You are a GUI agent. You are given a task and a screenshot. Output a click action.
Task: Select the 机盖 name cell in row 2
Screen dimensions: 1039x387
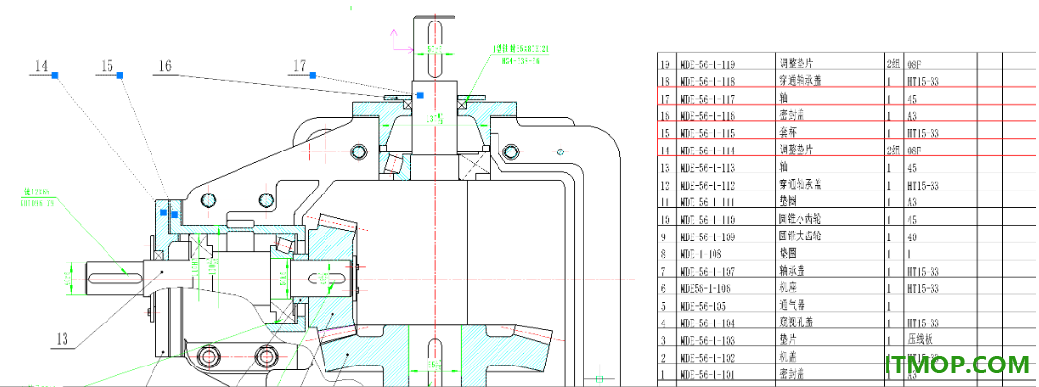[788, 357]
